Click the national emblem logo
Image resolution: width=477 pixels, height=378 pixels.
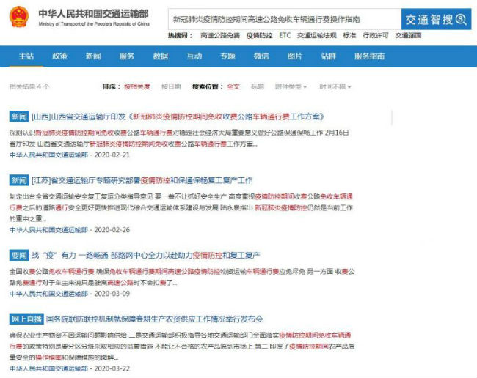coord(19,17)
